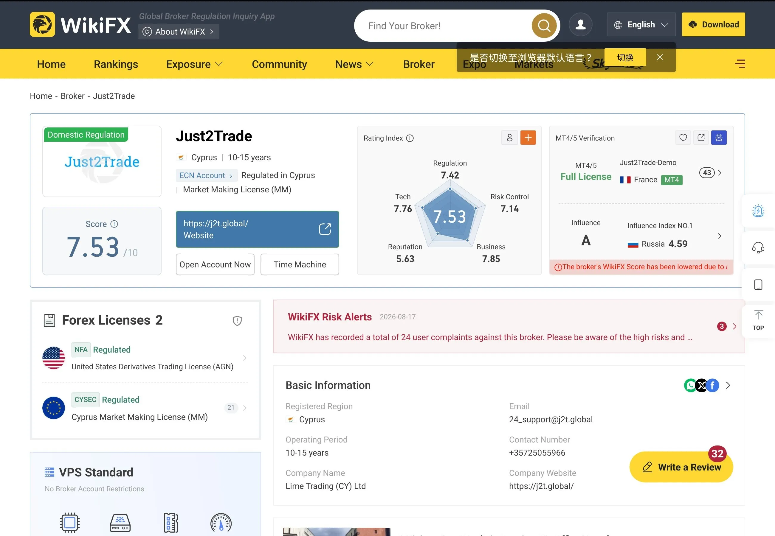Open the j2t.global Website button
775x536 pixels.
tap(258, 229)
